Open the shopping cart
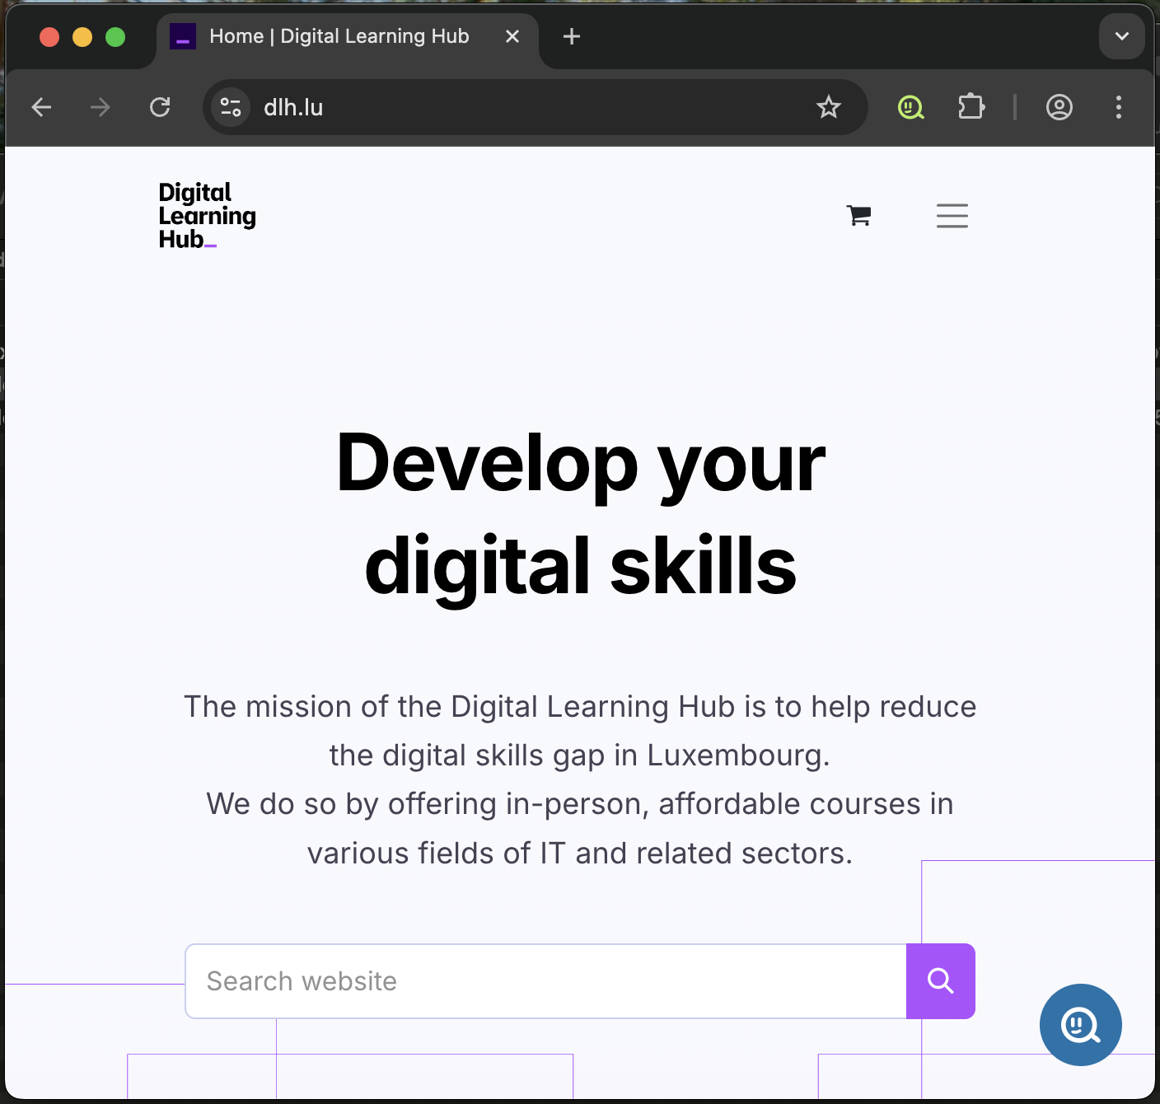The height and width of the screenshot is (1104, 1160). pos(858,216)
